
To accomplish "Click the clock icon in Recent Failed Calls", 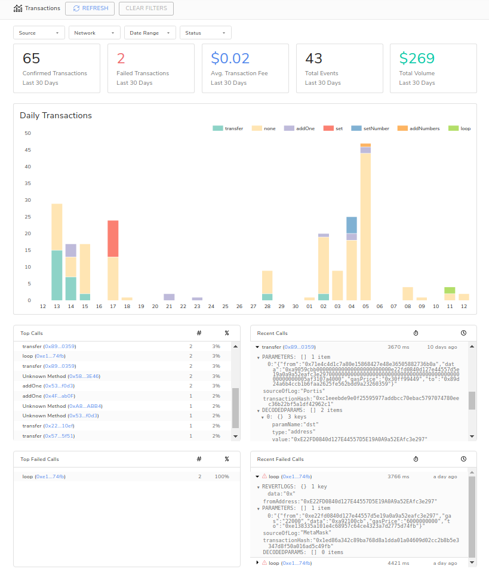I will pyautogui.click(x=463, y=459).
